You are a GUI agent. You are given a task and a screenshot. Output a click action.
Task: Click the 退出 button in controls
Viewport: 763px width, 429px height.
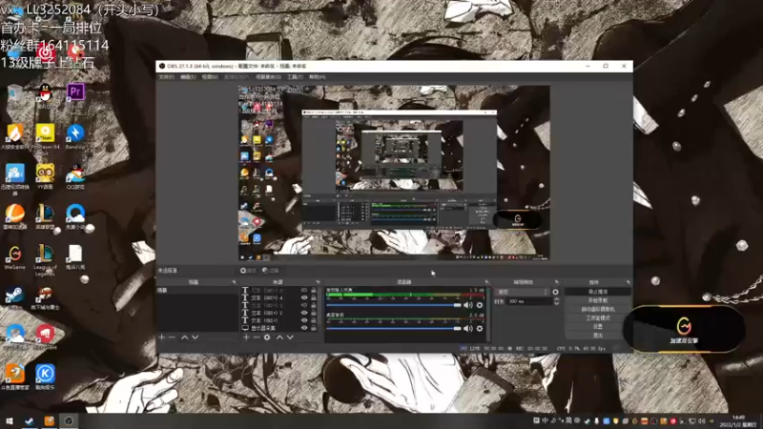click(x=598, y=336)
